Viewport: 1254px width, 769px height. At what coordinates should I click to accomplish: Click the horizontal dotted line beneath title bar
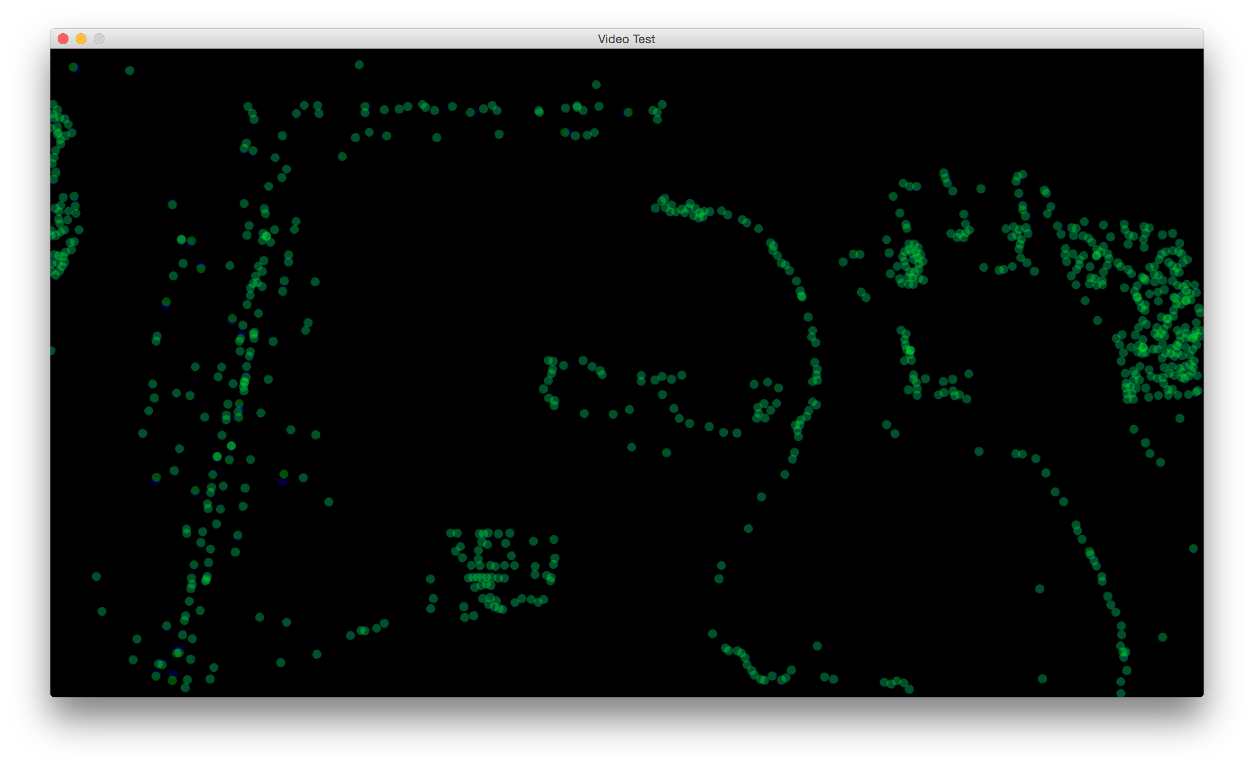(452, 106)
